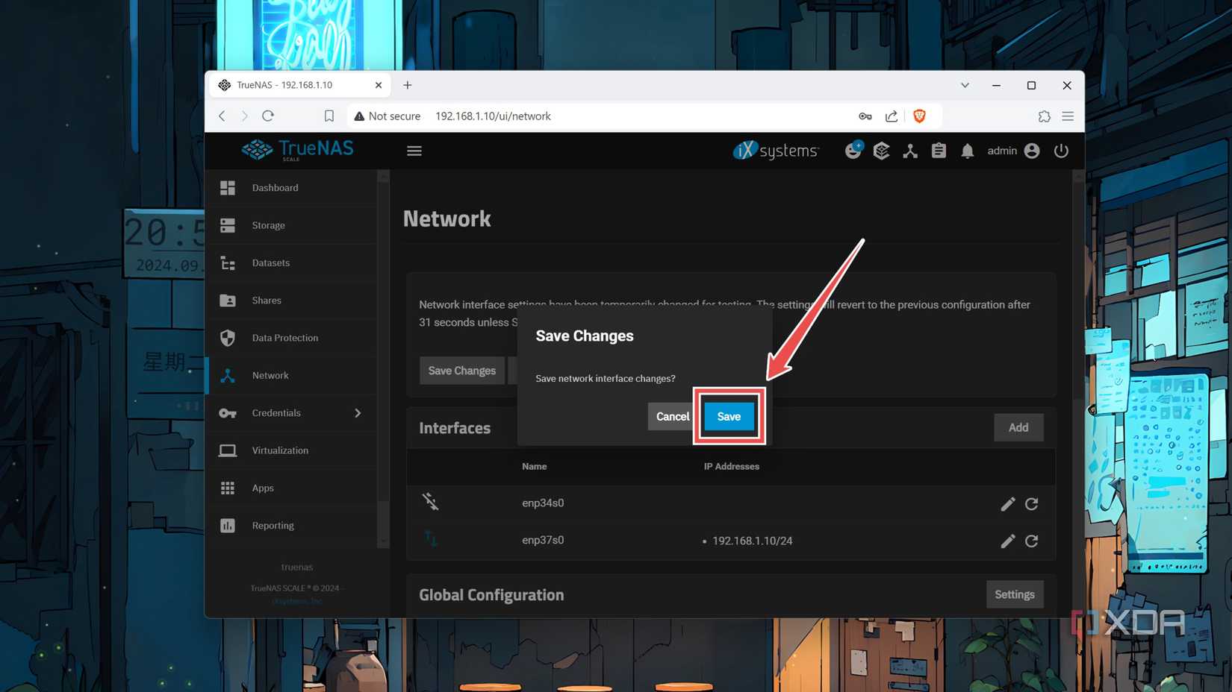1232x692 pixels.
Task: Click the power options icon
Action: [x=1061, y=151]
